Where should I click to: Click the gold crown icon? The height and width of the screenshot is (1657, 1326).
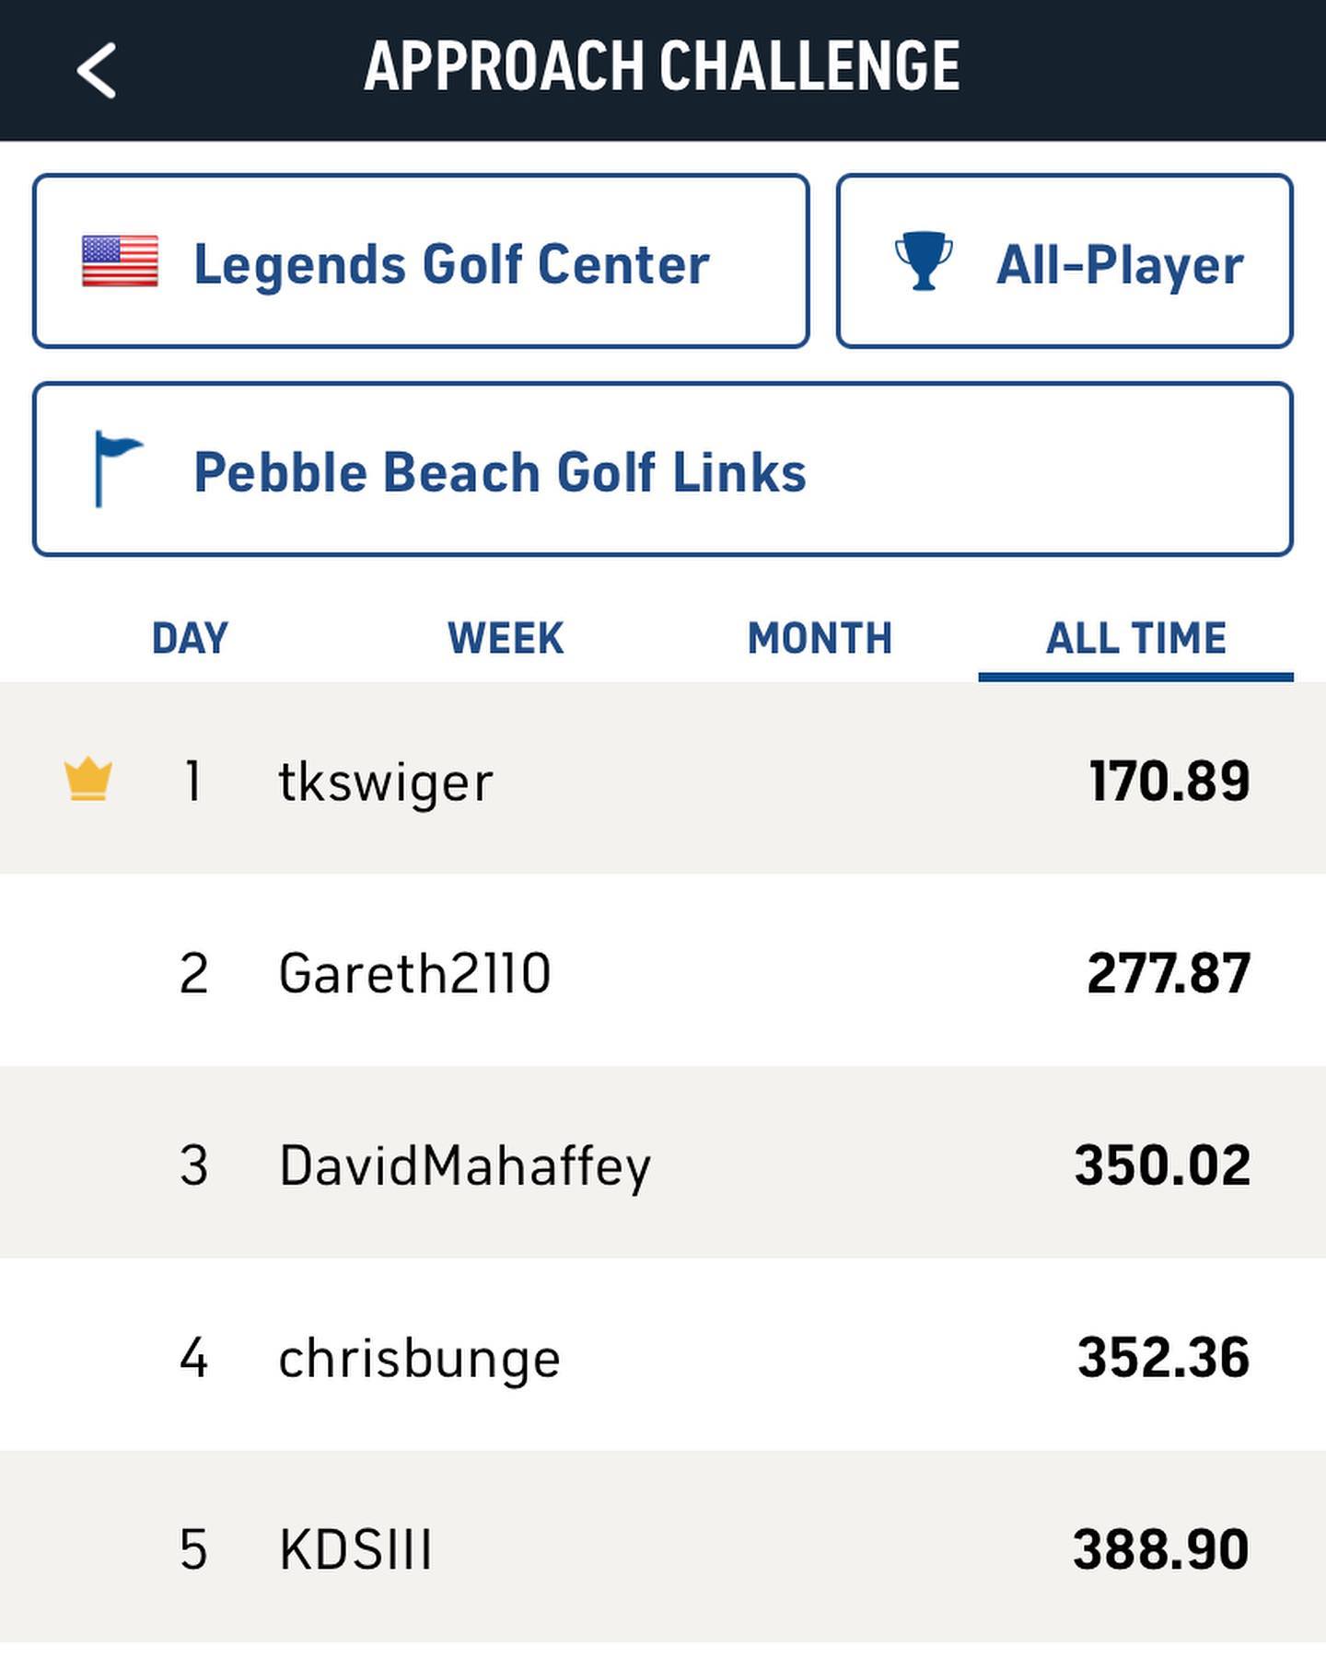(x=88, y=780)
